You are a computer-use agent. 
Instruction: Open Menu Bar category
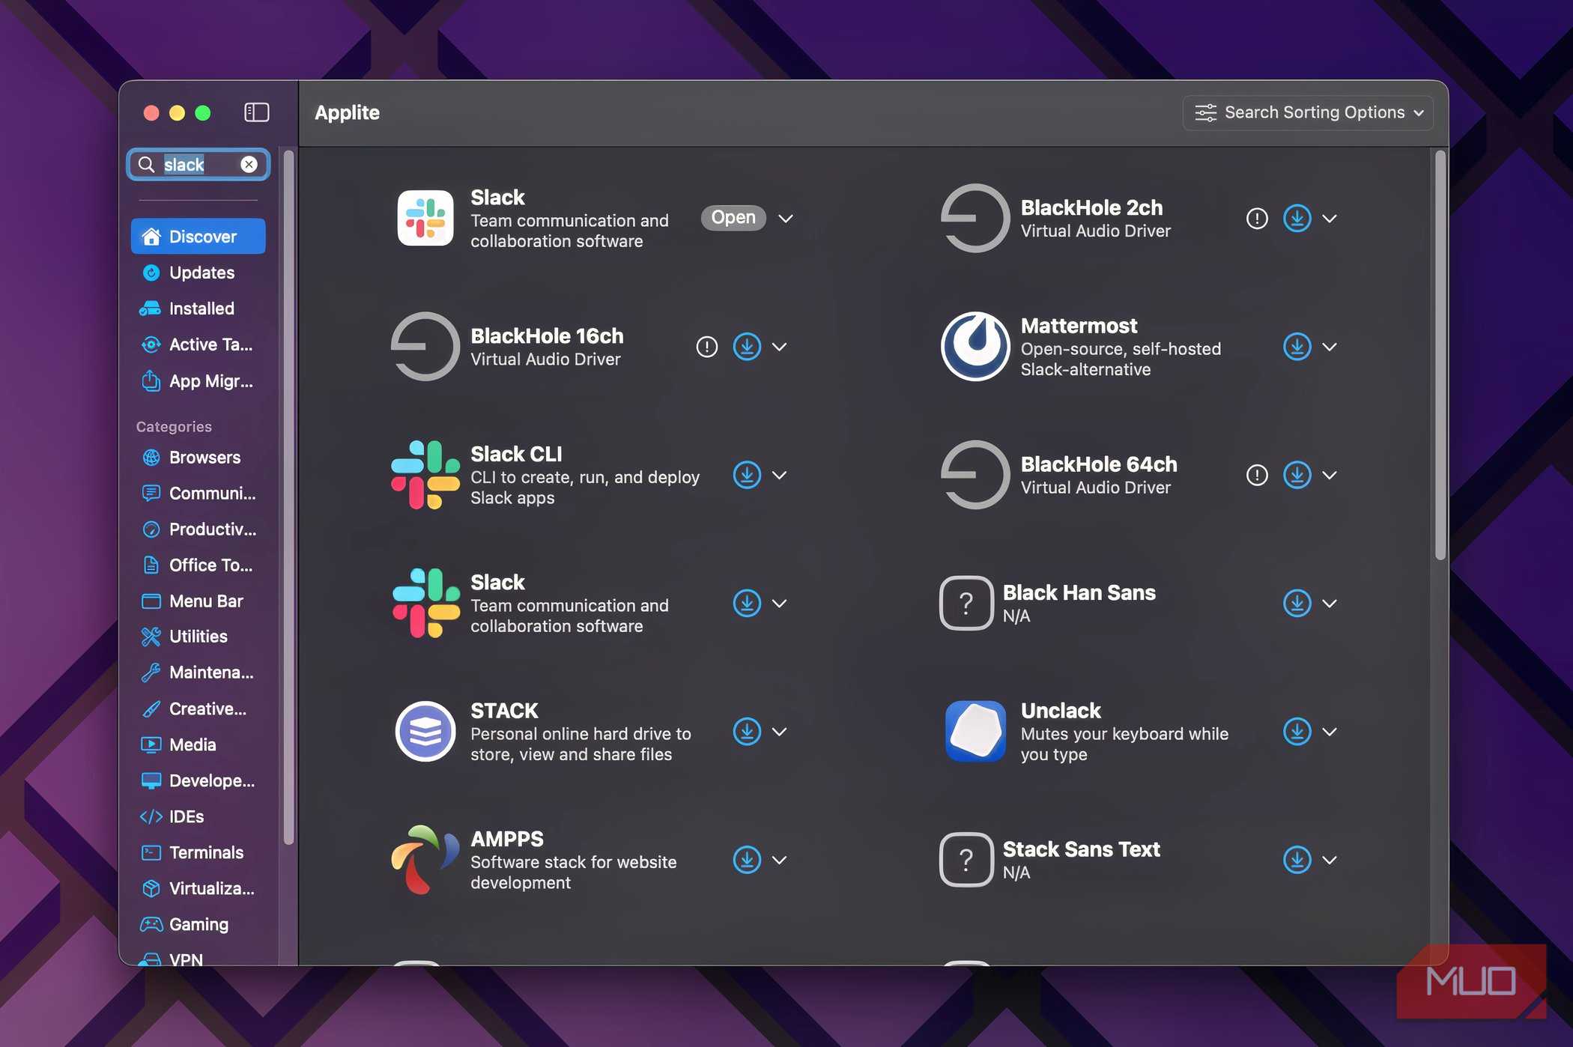click(198, 601)
